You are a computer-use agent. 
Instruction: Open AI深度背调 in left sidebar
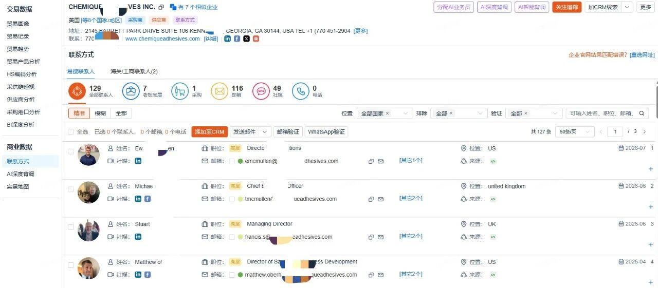(x=20, y=174)
